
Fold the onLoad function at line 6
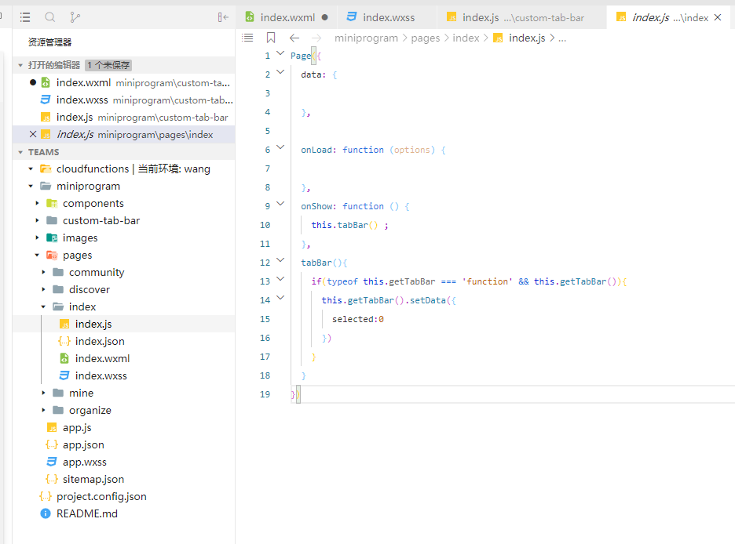tap(280, 147)
